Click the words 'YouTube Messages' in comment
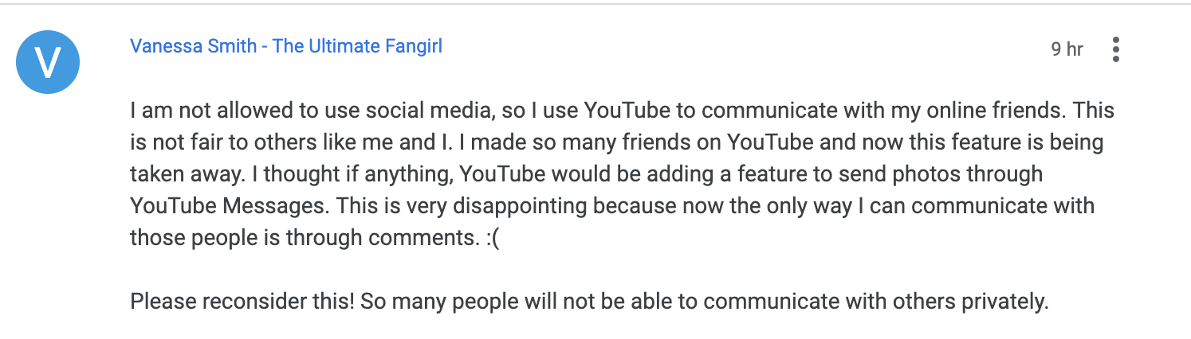 [x=228, y=207]
